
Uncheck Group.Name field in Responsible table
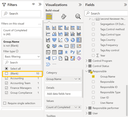click(x=93, y=77)
